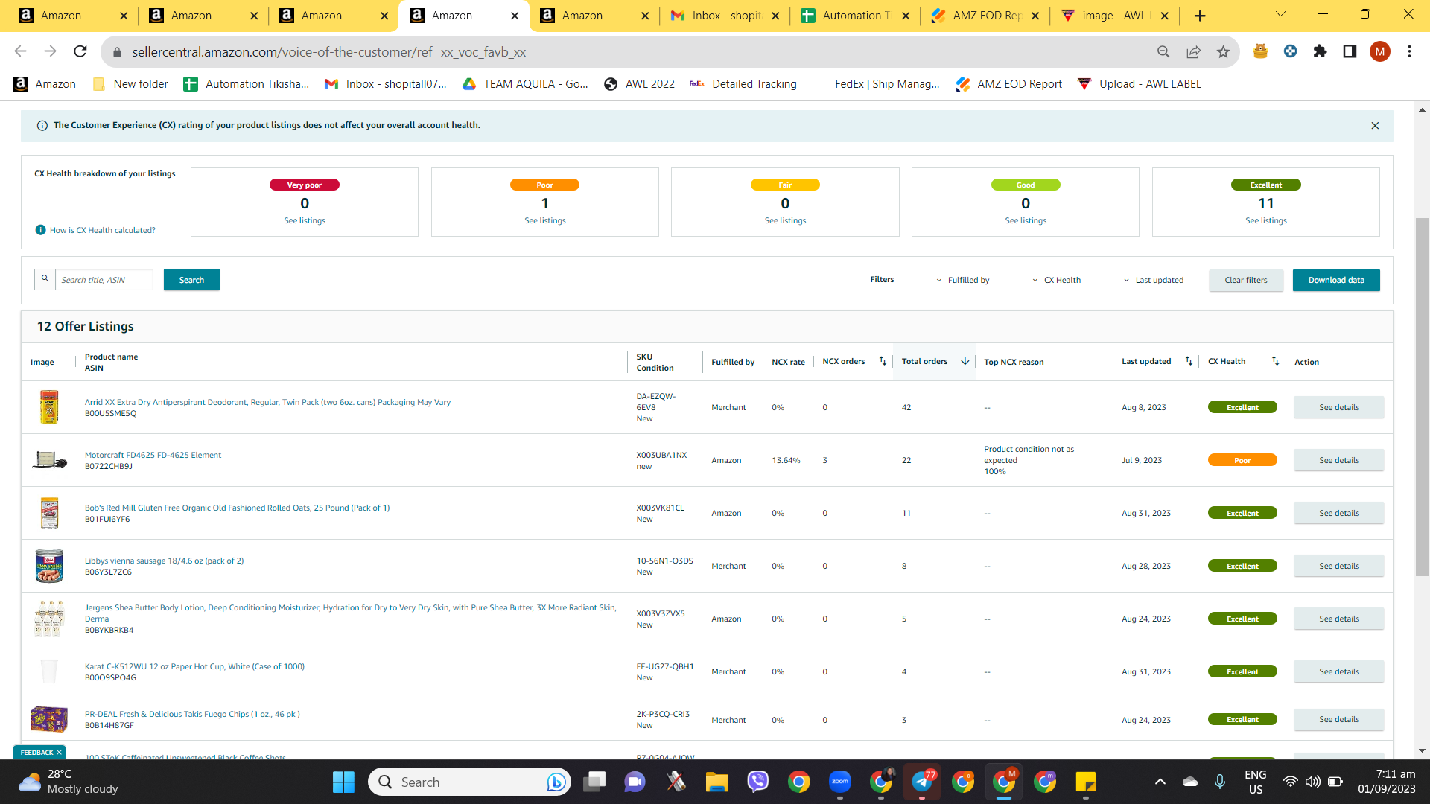Open the site security lock icon
Image resolution: width=1430 pixels, height=804 pixels.
pos(117,52)
